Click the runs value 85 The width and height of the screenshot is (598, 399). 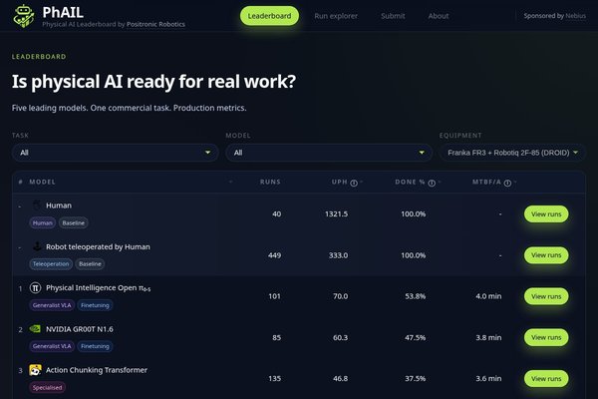[277, 337]
